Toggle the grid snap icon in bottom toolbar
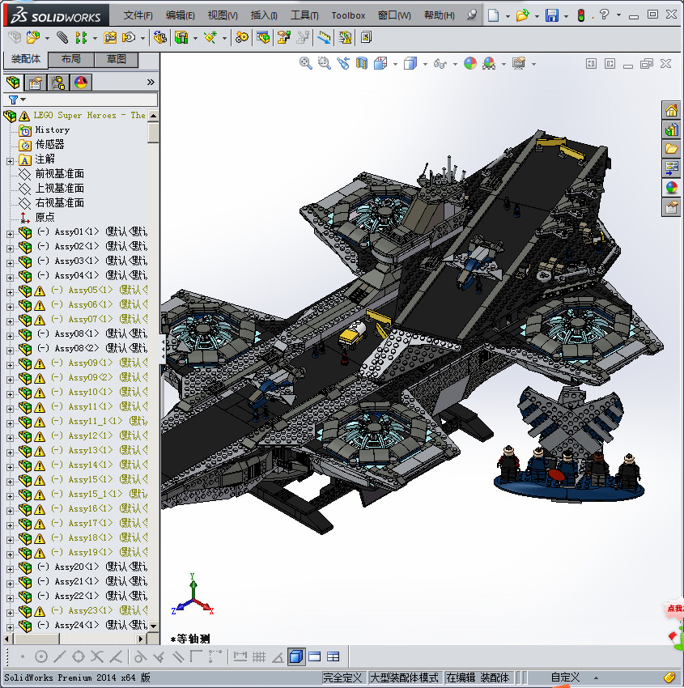Viewport: 684px width, 688px height. point(259,656)
